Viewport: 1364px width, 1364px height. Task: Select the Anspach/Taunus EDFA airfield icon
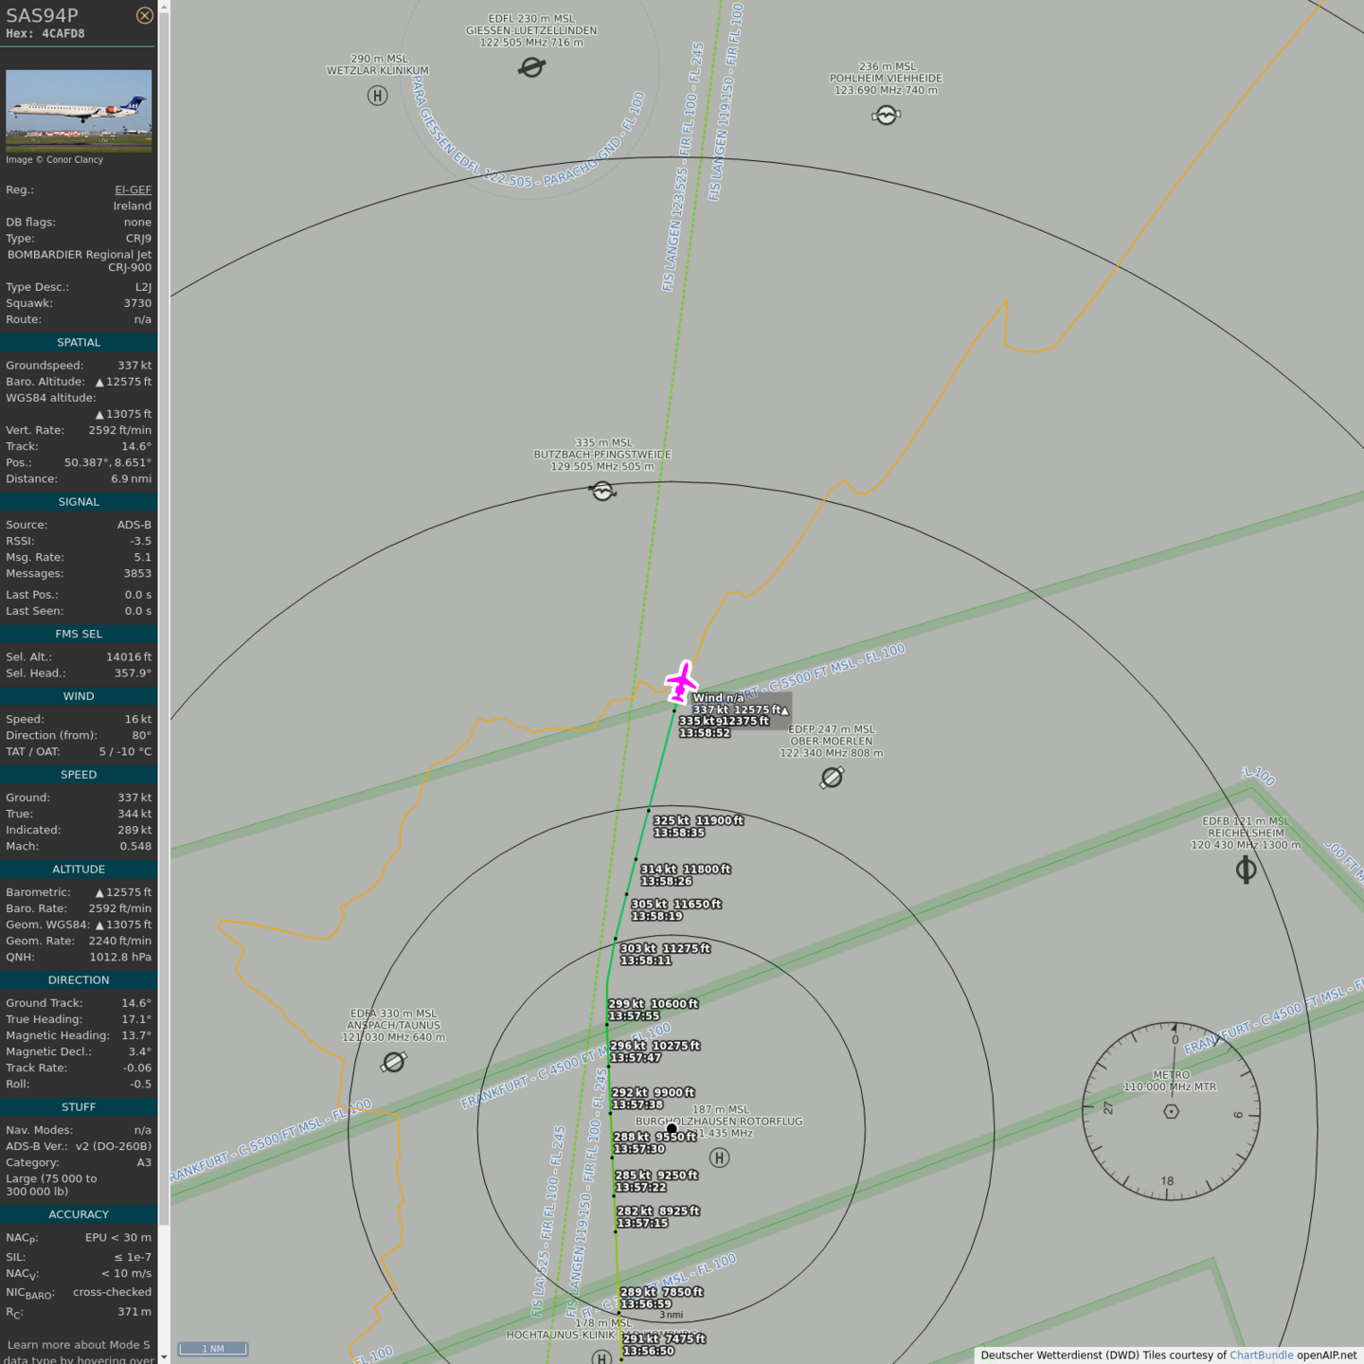(x=393, y=1062)
